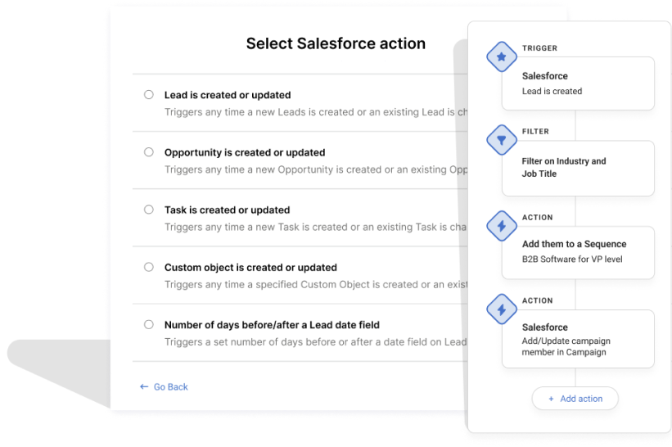Click 'Number of days before/after a Lead date field' text

pos(272,324)
